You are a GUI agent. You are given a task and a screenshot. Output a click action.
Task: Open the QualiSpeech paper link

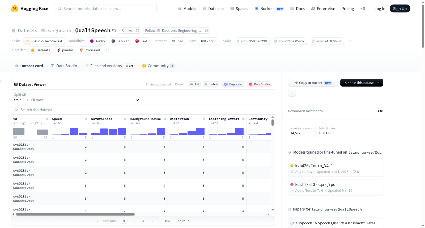pos(335,223)
